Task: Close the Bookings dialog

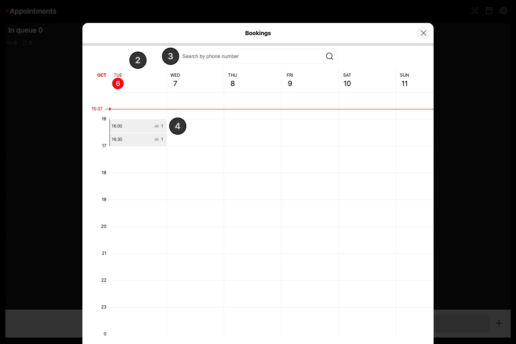Action: tap(424, 33)
